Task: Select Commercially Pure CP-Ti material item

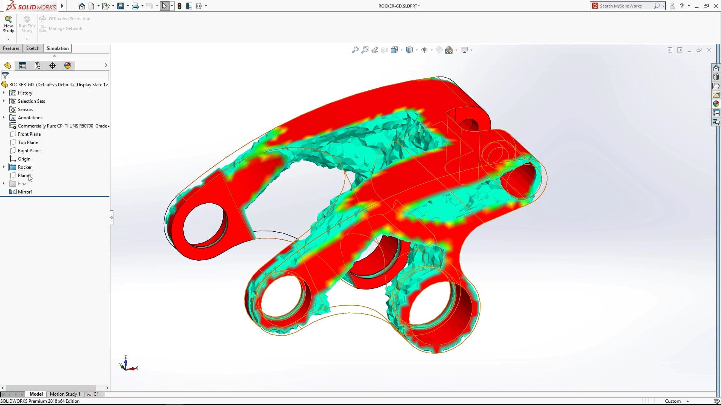Action: click(x=59, y=126)
